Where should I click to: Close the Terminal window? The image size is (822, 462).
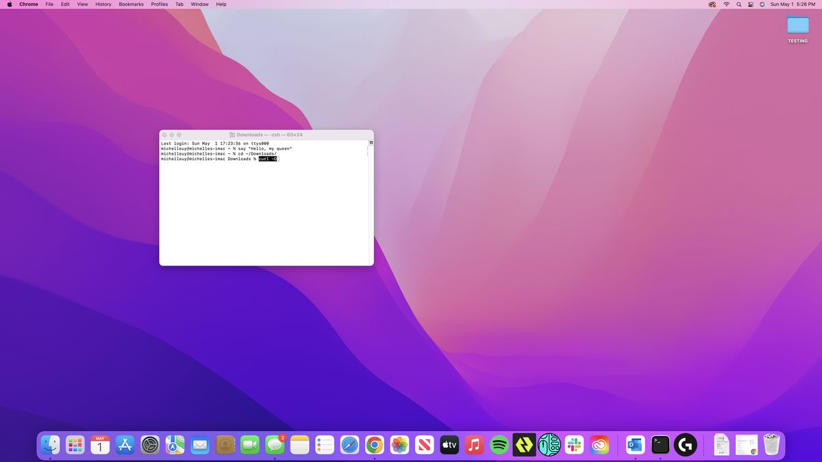(x=164, y=135)
